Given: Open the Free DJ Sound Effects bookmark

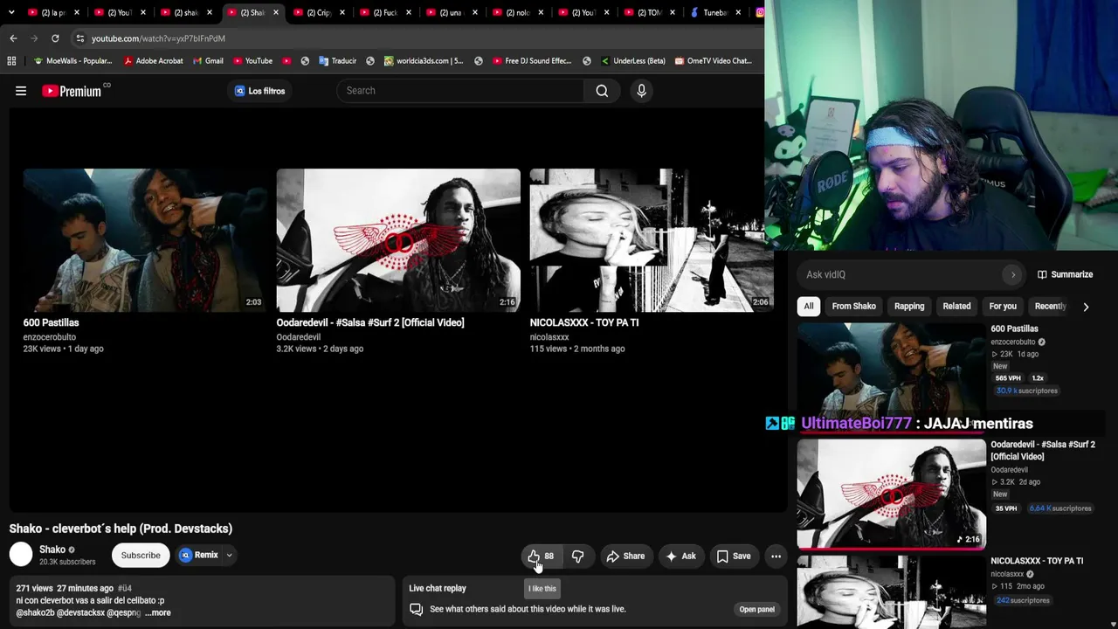Looking at the screenshot, I should pos(531,61).
